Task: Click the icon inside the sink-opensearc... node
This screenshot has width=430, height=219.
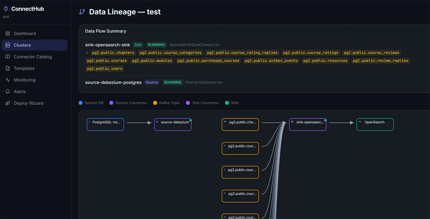Action: click(292, 122)
